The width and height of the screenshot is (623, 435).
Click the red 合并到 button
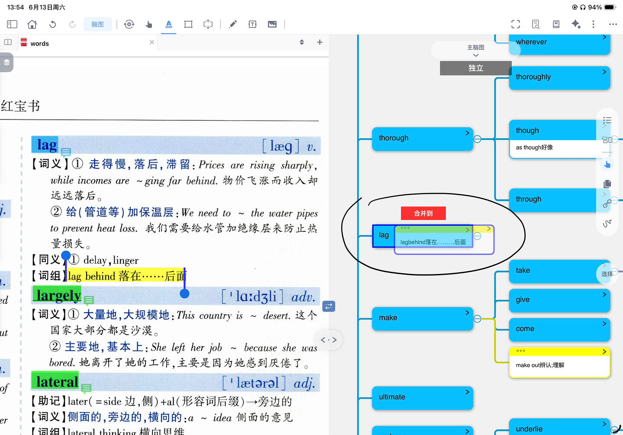423,213
